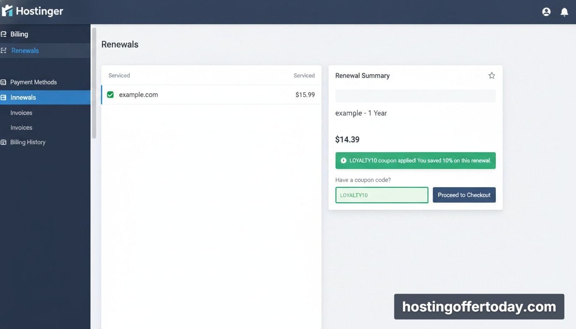Image resolution: width=576 pixels, height=329 pixels.
Task: Click the Renewals sidebar icon
Action: (3, 51)
